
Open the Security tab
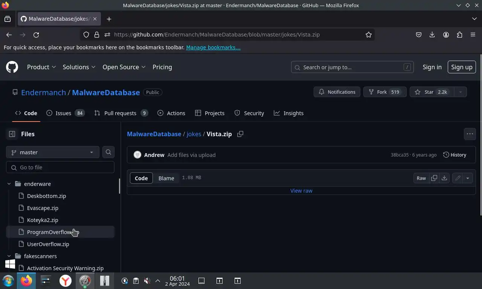[x=249, y=113]
